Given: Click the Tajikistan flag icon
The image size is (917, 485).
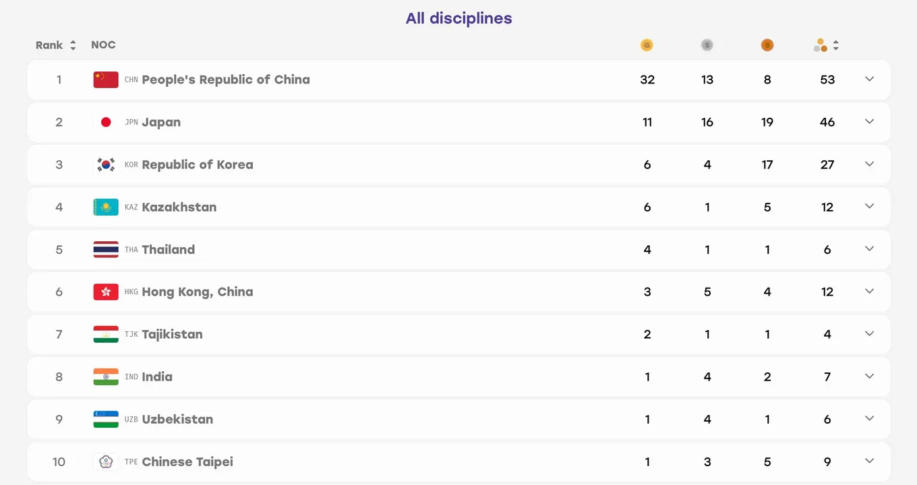Looking at the screenshot, I should 106,334.
